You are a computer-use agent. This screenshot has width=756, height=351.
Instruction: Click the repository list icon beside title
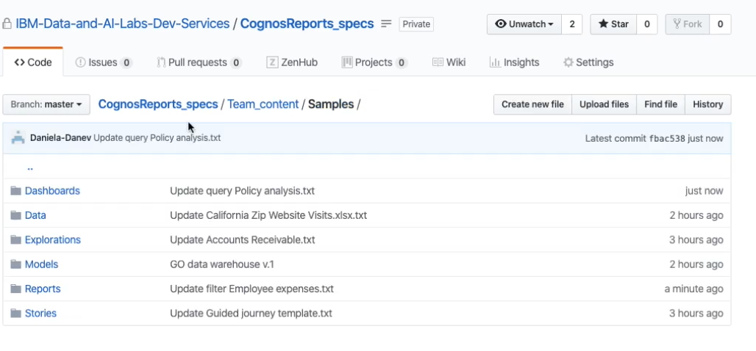tap(387, 23)
